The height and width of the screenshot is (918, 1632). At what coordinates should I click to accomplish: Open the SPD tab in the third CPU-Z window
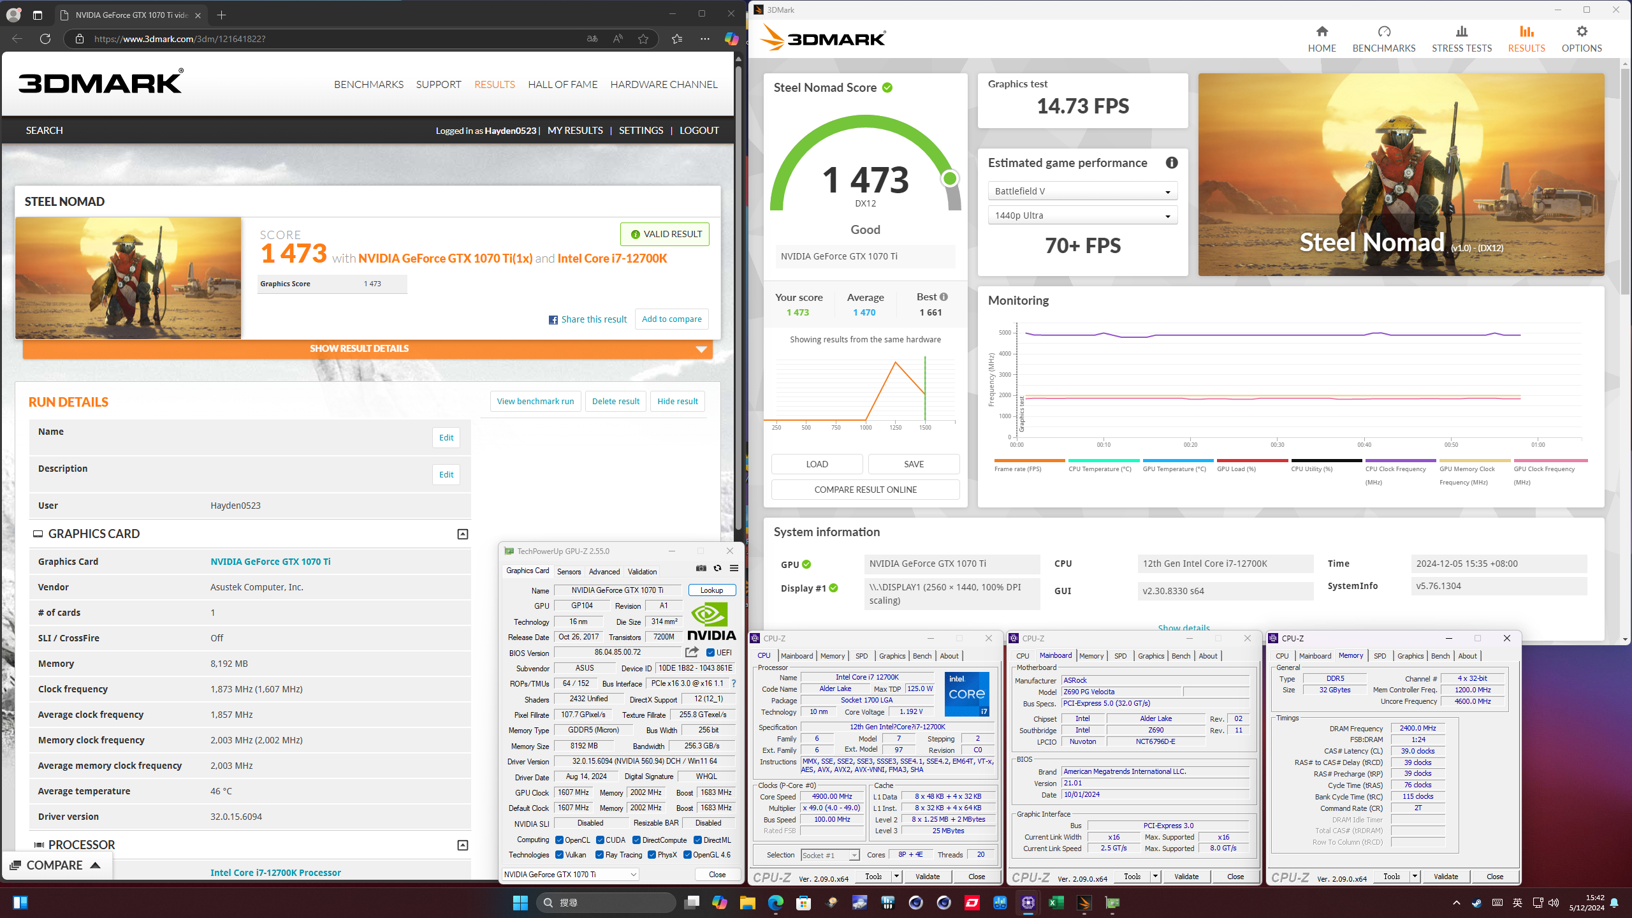[x=1380, y=655]
